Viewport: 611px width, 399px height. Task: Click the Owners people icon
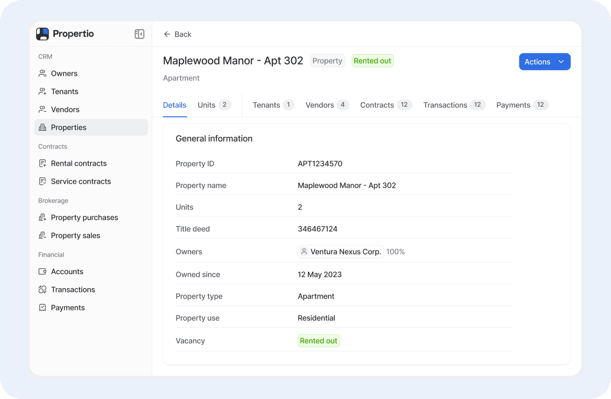click(x=43, y=73)
